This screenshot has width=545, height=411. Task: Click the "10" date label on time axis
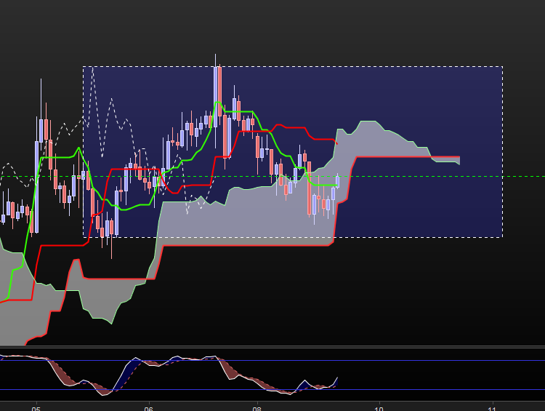click(x=379, y=409)
